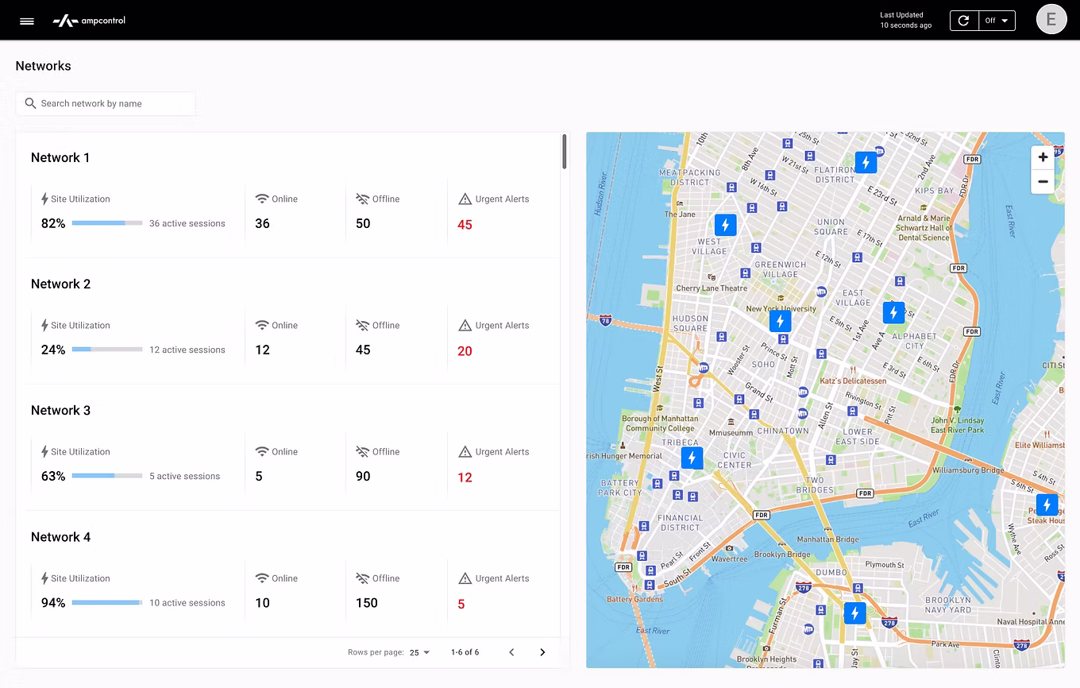Select charger marker near New York University
This screenshot has width=1080, height=688.
pos(781,321)
